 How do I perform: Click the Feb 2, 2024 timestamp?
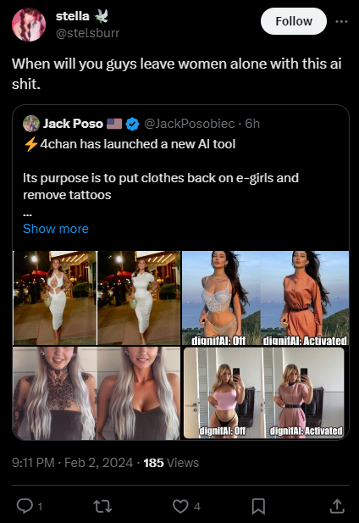point(98,463)
